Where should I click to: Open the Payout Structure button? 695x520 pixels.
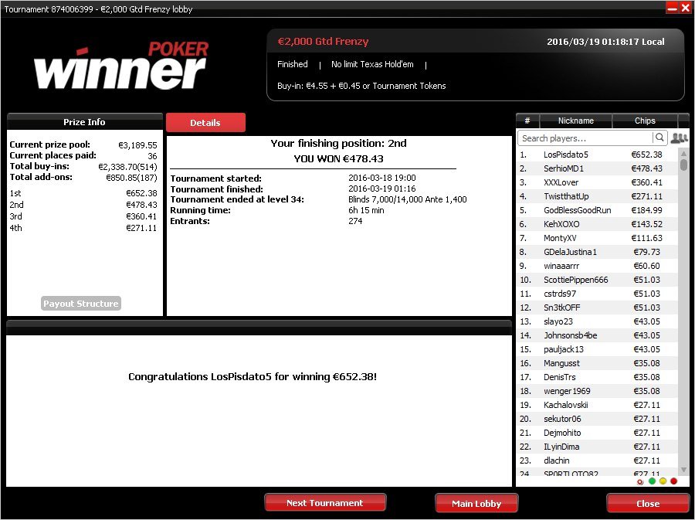pyautogui.click(x=80, y=304)
